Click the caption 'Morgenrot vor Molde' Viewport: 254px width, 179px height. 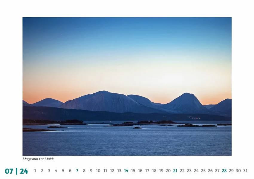coord(38,159)
